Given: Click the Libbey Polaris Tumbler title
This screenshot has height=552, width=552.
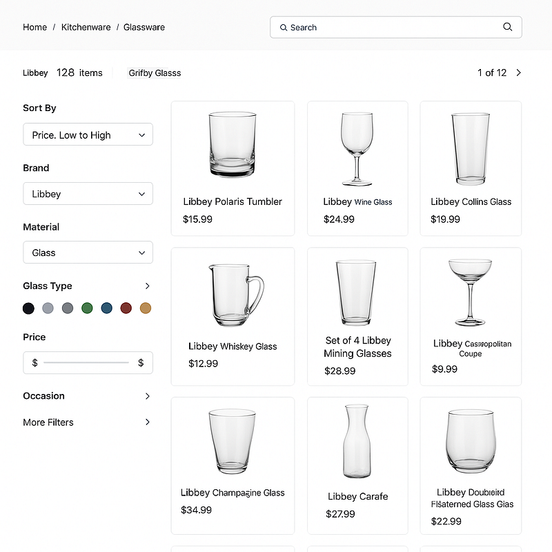Looking at the screenshot, I should pyautogui.click(x=233, y=201).
